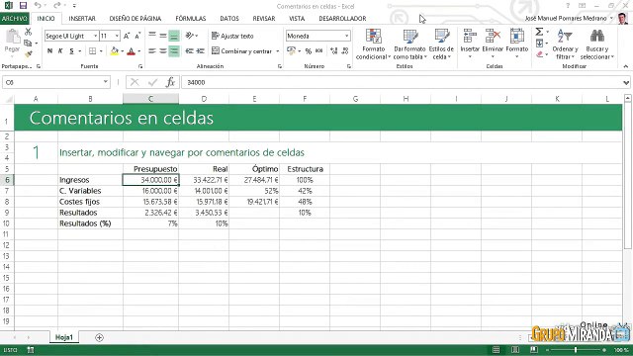Toggle center horizontal alignment
Screen dimensions: 633x356
coord(162,51)
